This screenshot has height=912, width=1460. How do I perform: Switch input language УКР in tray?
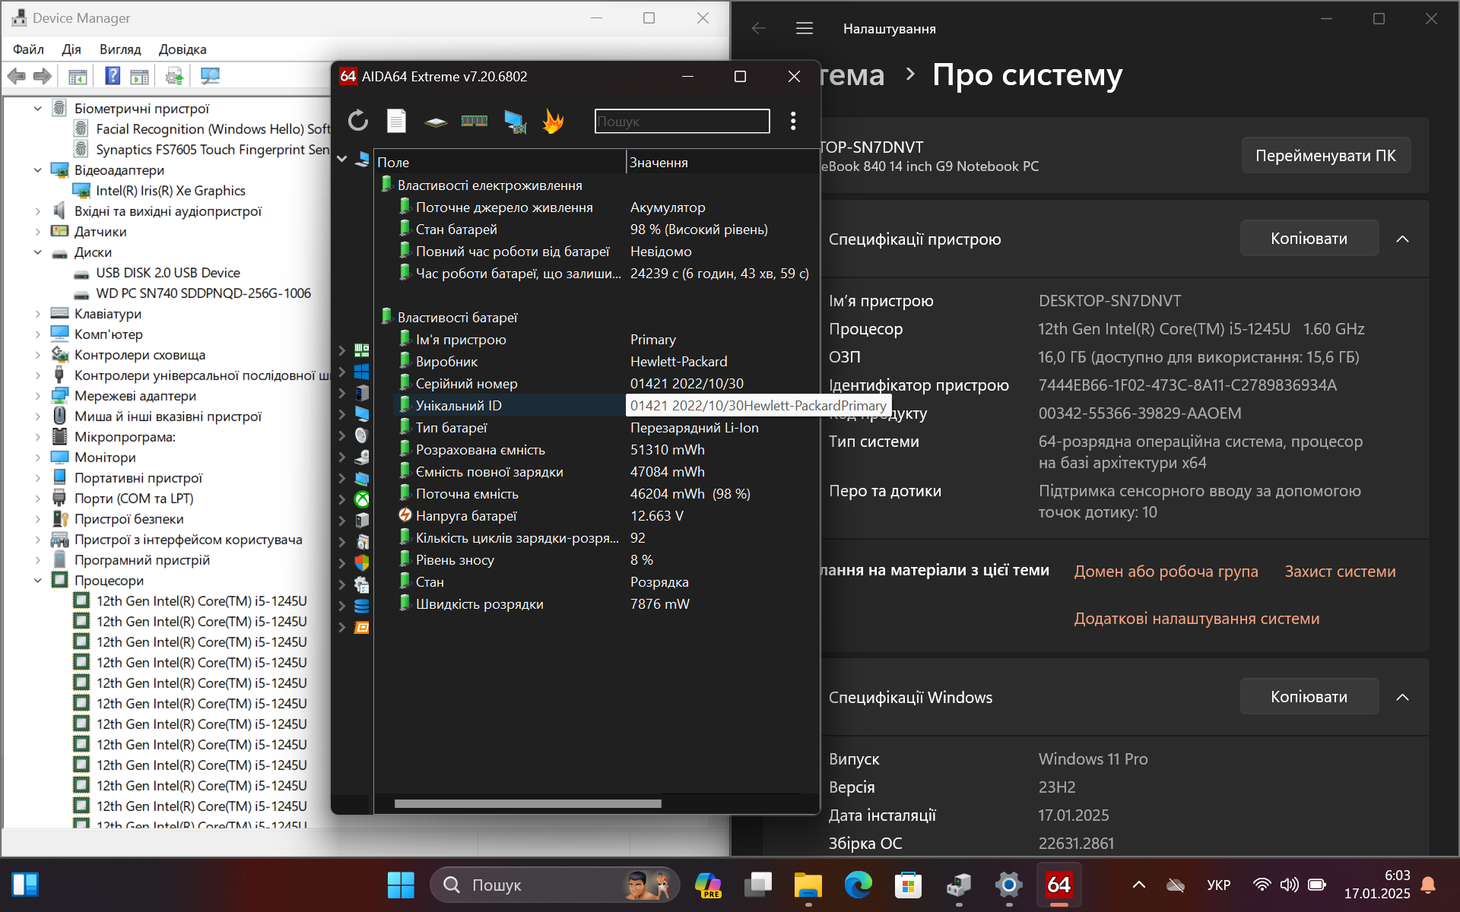tap(1218, 885)
